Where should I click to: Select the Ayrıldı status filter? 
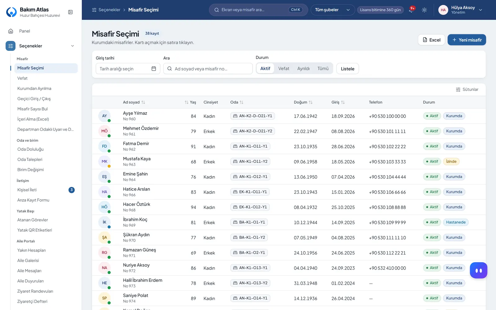pos(303,69)
